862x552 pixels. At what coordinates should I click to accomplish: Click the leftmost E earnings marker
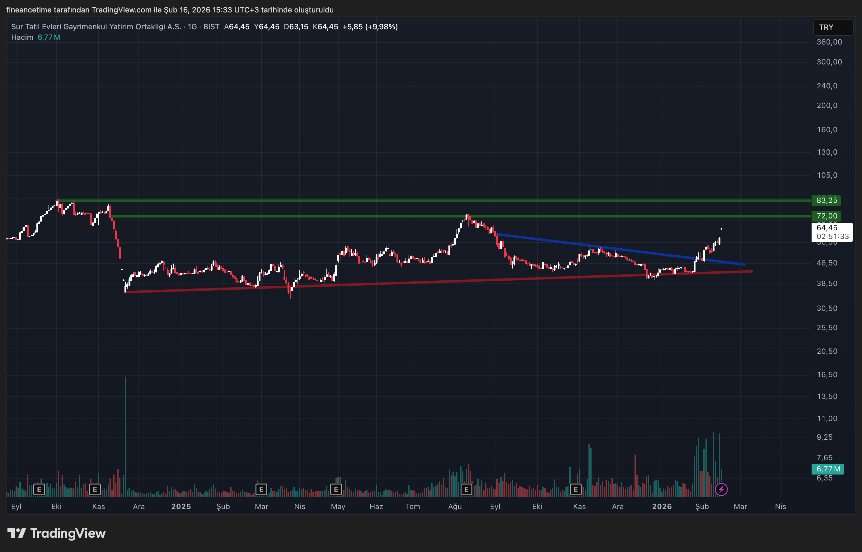coord(39,489)
